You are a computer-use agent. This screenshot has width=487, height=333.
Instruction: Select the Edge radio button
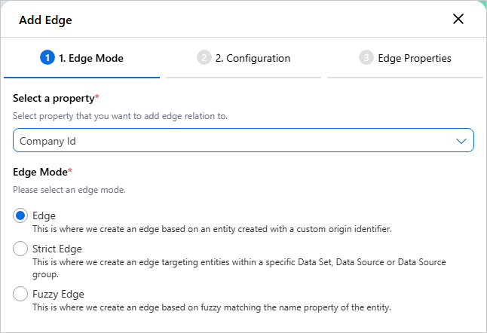click(20, 215)
